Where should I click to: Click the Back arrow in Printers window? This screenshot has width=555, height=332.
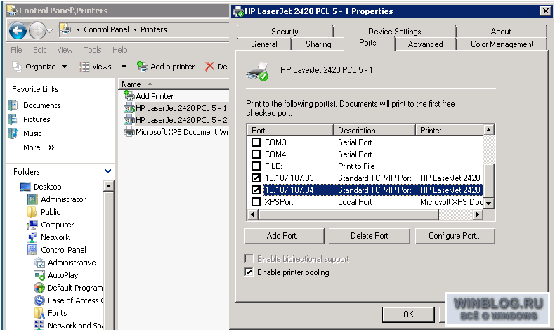click(18, 31)
